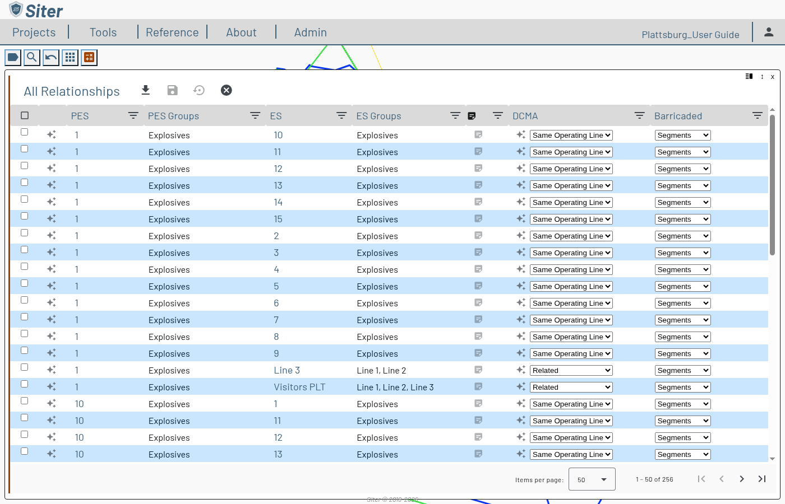This screenshot has width=785, height=504.
Task: Open the orange calculator tool
Action: 89,57
